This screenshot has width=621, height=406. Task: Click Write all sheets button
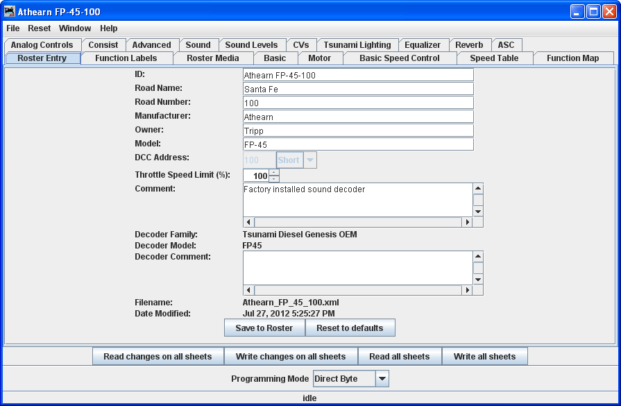click(x=485, y=357)
